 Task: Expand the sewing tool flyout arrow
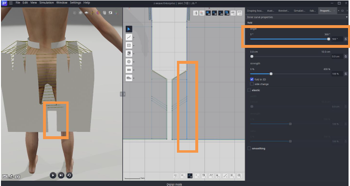tap(134, 54)
